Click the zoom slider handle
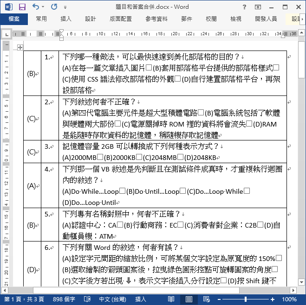This screenshot has width=306, height=305. click(246, 299)
